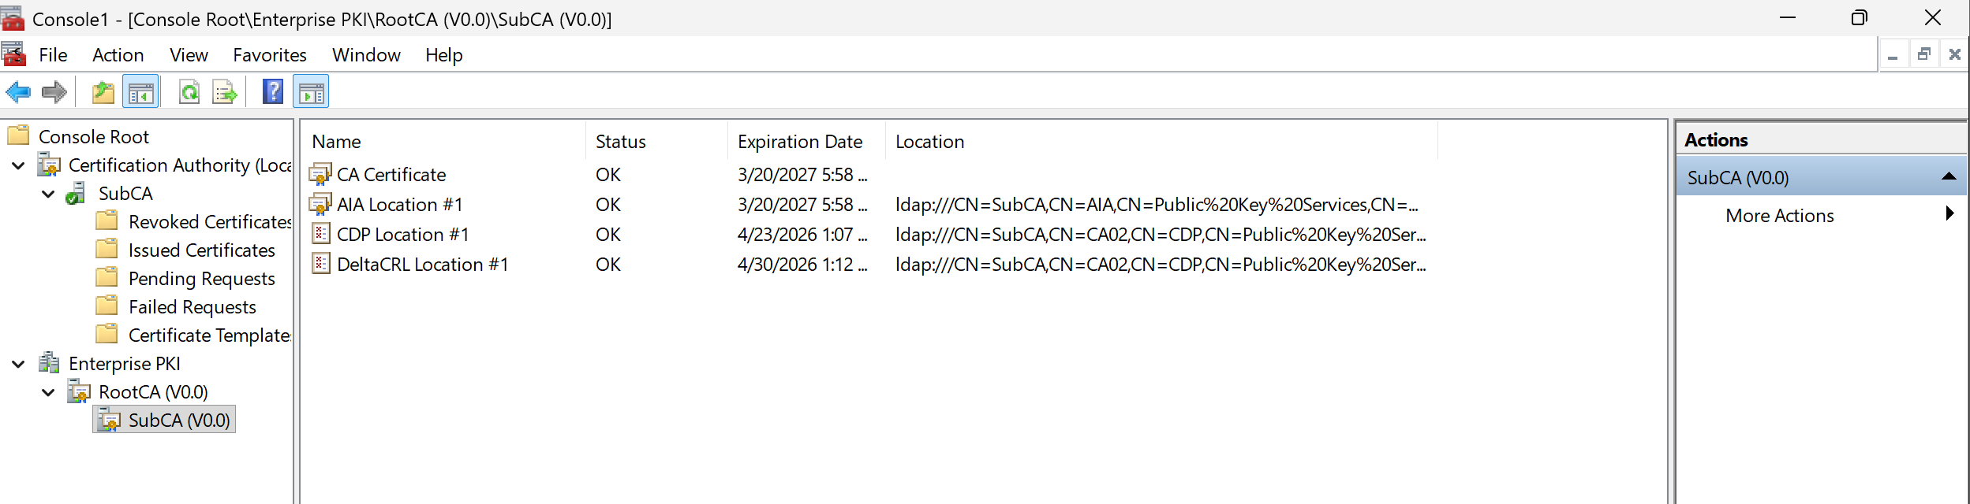The image size is (1970, 504).
Task: Select the DeltaCRL Location #1 row
Action: tap(422, 265)
